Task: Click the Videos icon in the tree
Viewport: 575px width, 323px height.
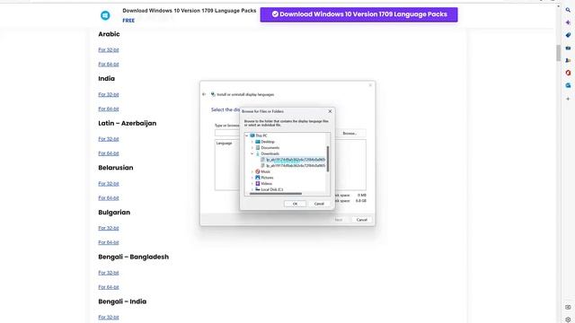Action: click(258, 183)
